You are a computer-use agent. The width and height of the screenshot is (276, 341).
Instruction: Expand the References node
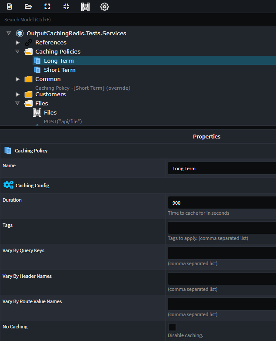click(17, 43)
